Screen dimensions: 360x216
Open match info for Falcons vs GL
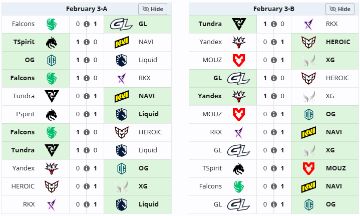[x=86, y=24]
